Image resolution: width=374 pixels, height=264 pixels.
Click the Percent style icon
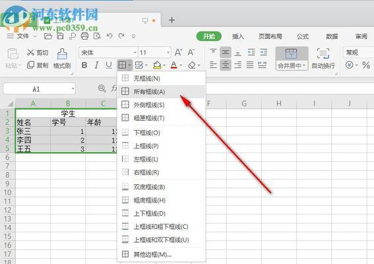click(366, 65)
